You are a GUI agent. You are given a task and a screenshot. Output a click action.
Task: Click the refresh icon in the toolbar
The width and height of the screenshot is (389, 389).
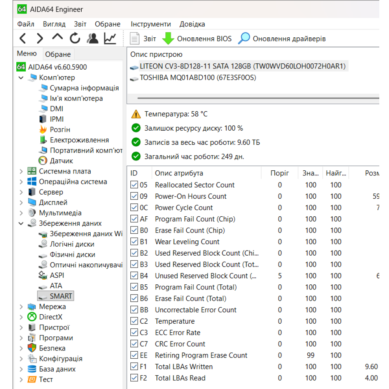click(75, 38)
